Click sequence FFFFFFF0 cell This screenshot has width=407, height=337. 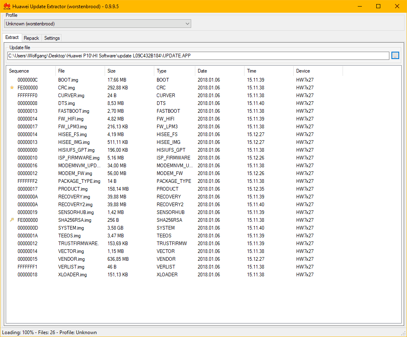coord(27,96)
